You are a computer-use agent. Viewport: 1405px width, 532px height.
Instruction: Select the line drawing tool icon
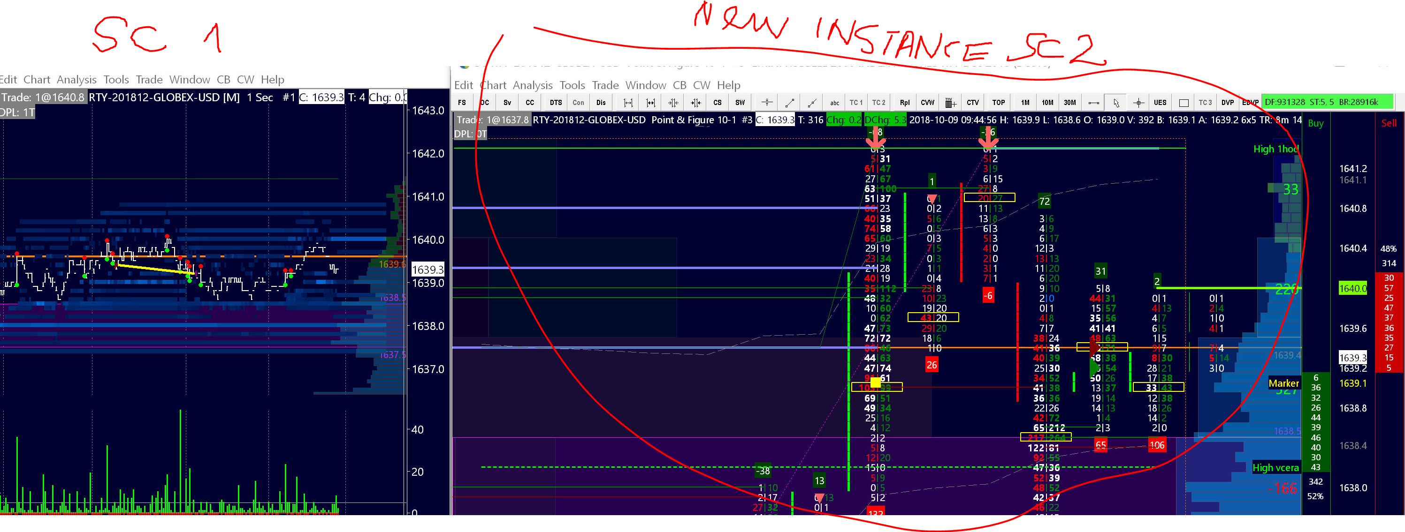point(789,102)
